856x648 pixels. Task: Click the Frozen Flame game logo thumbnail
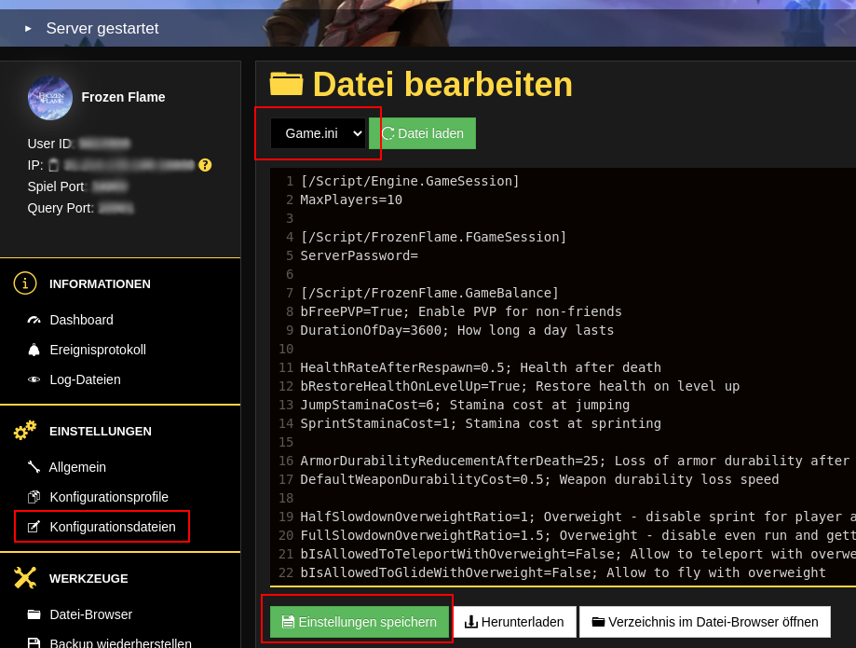pos(50,98)
